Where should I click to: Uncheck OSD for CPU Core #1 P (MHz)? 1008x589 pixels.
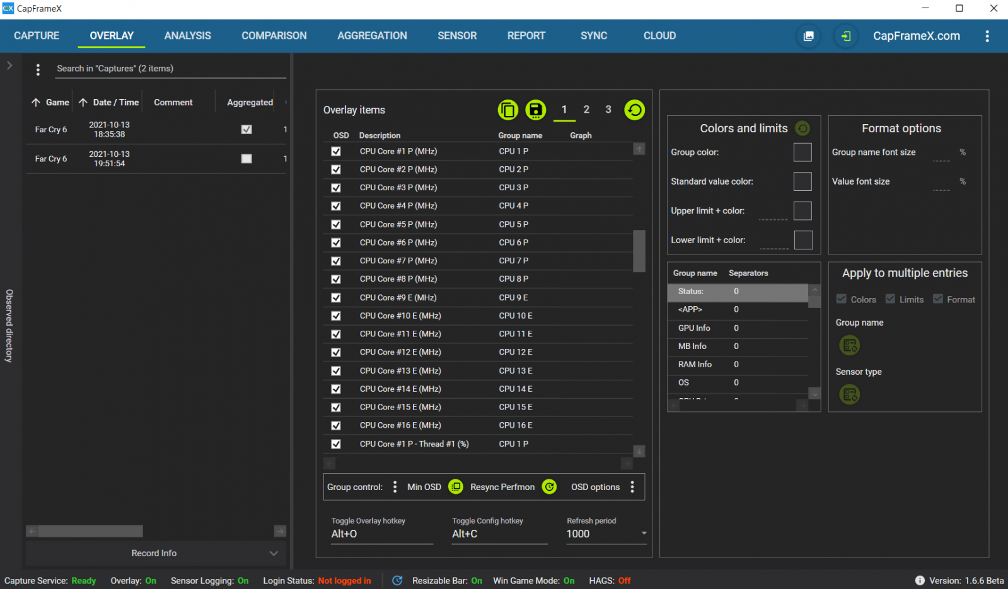click(x=336, y=151)
